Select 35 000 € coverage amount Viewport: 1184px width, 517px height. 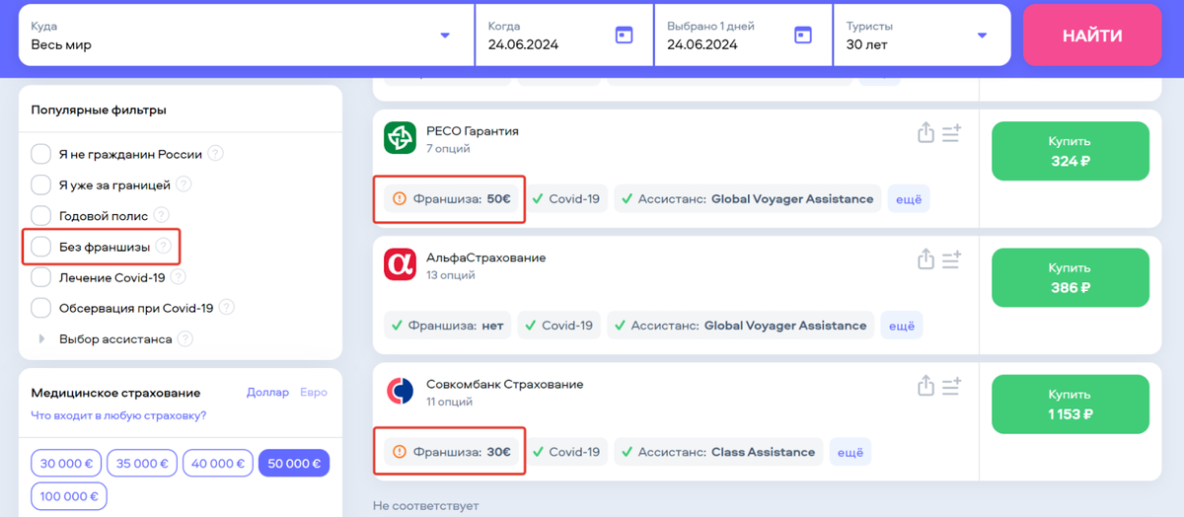pos(140,464)
